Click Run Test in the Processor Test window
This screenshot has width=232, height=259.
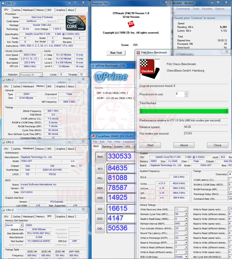tap(116, 53)
